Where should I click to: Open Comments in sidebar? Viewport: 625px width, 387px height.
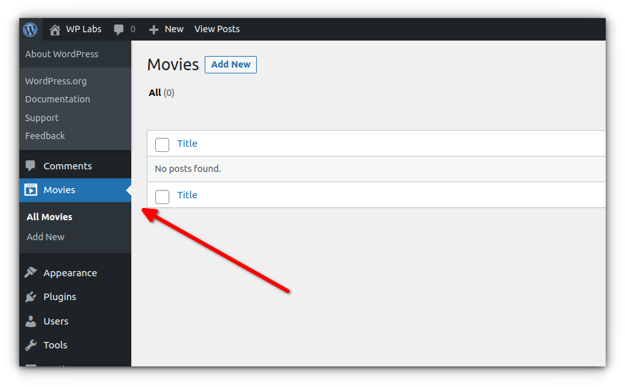[68, 165]
